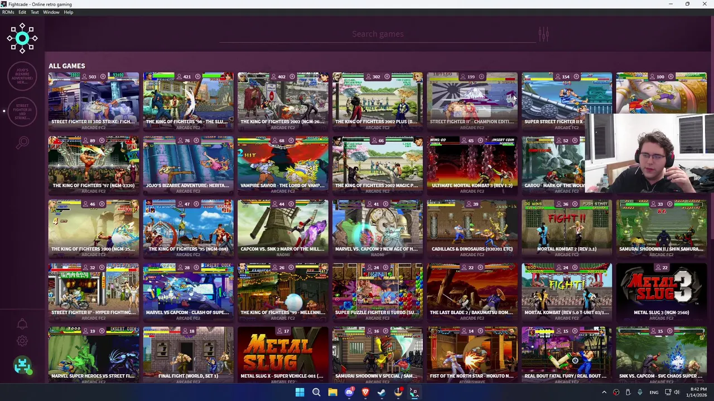Image resolution: width=714 pixels, height=401 pixels.
Task: Open the Window menu
Action: click(x=51, y=12)
